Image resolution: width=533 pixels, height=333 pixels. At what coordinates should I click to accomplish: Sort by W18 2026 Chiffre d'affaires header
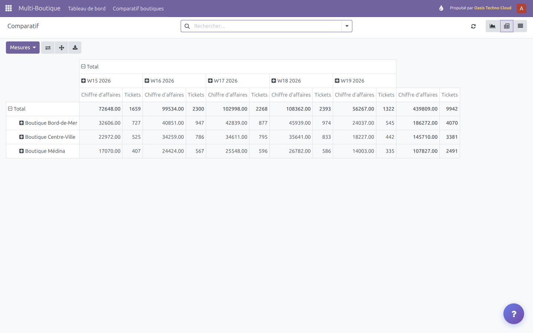pyautogui.click(x=291, y=95)
